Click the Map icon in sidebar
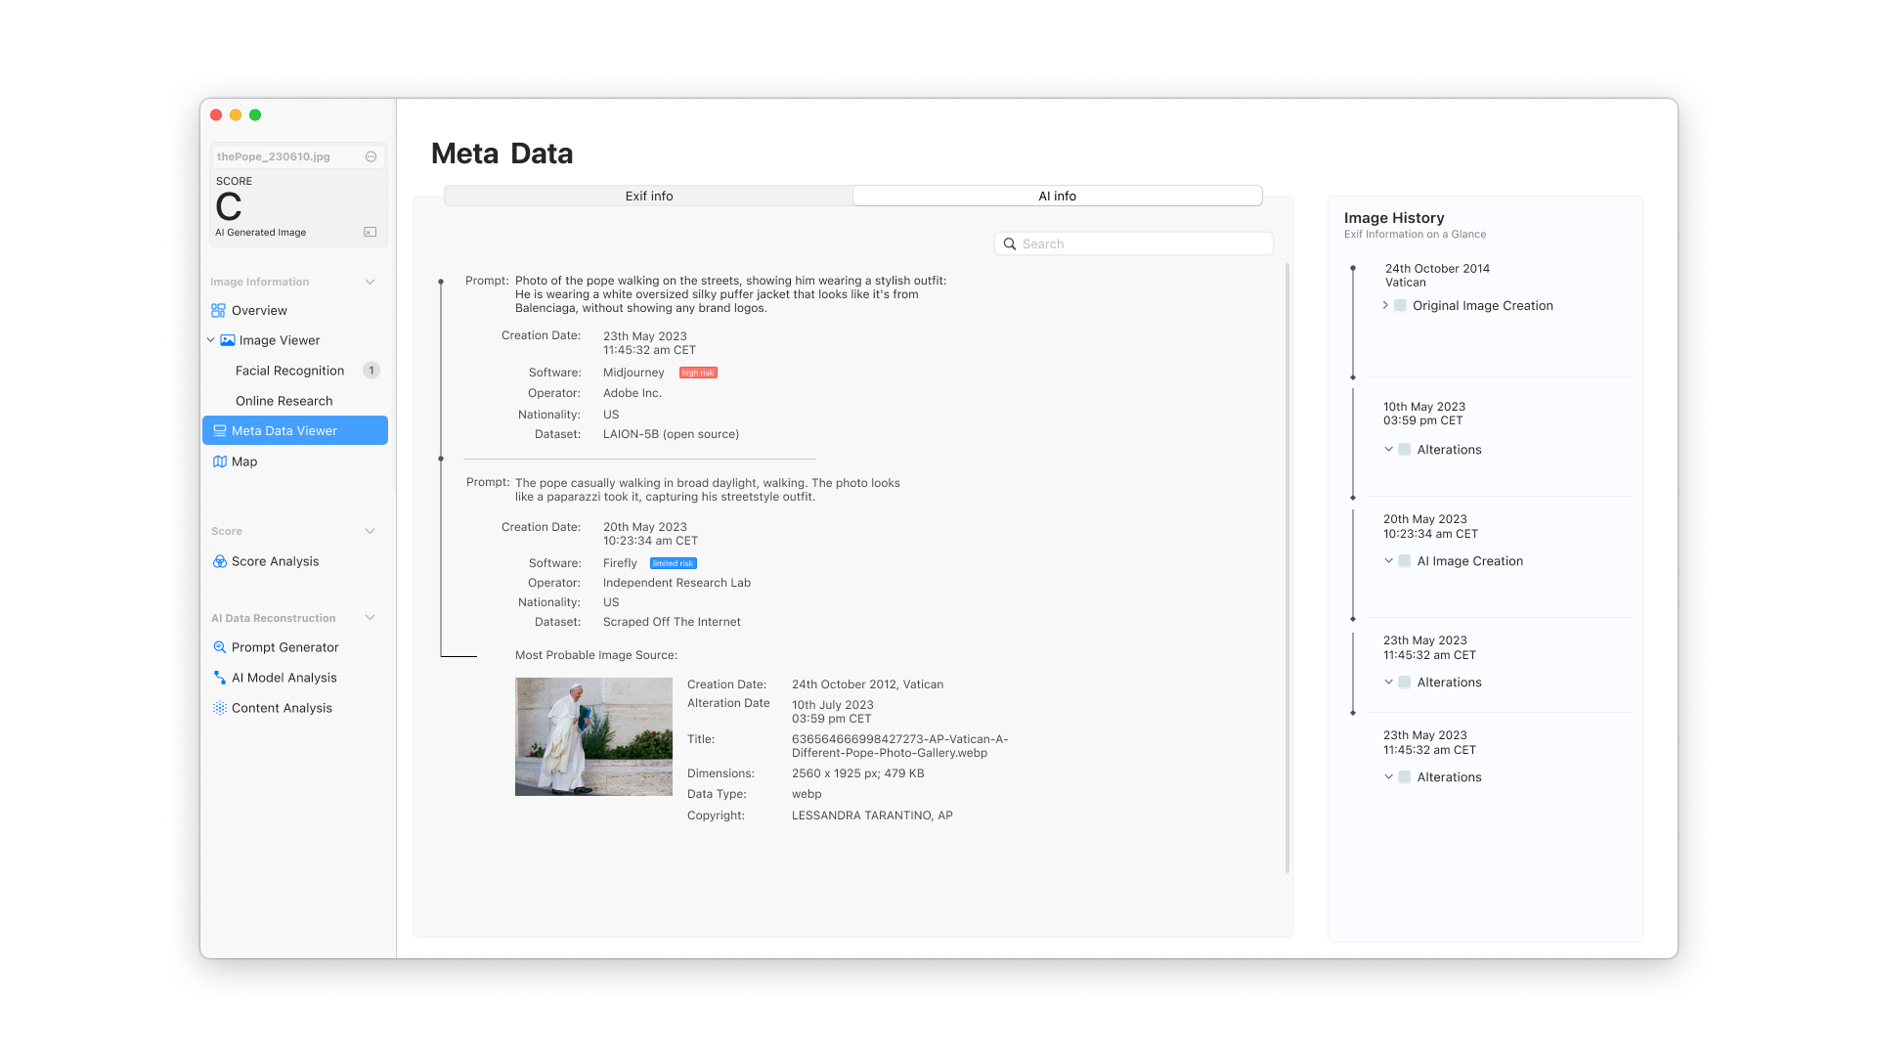This screenshot has width=1877, height=1056. [x=220, y=462]
